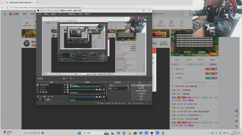The width and height of the screenshot is (242, 136).
Task: Click the 300 ms duration field
Action: point(119,88)
